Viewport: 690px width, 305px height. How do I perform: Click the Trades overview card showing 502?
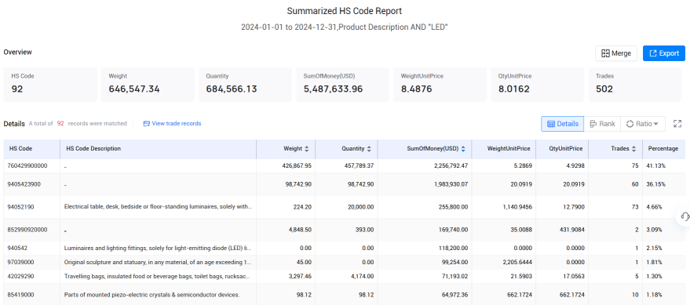pos(635,85)
